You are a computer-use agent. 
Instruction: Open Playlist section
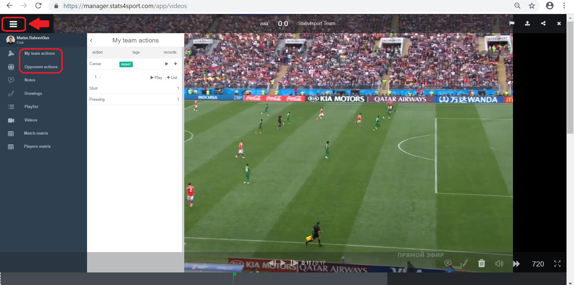pos(31,107)
